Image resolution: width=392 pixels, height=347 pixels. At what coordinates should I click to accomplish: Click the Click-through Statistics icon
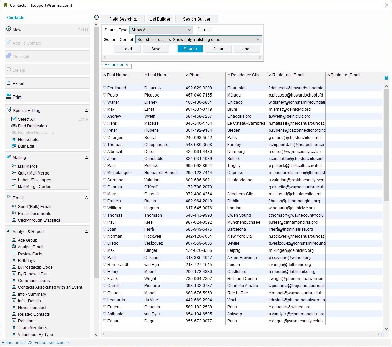(x=14, y=220)
